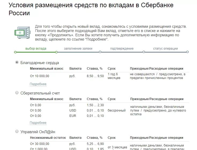Click the Срок header in Благодарные сердца table
The height and width of the screenshot is (150, 197).
click(111, 69)
